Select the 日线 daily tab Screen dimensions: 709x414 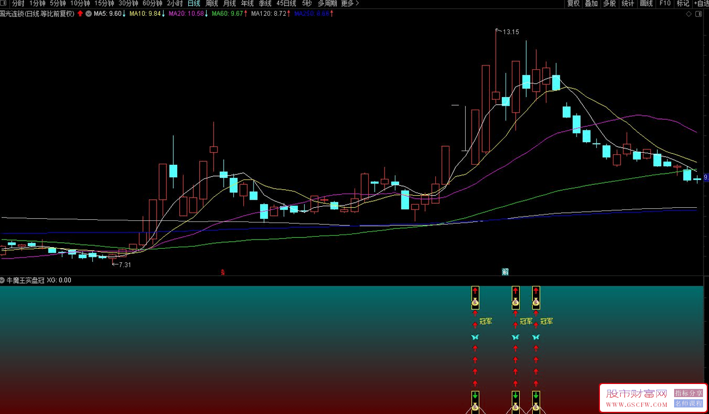click(x=194, y=3)
